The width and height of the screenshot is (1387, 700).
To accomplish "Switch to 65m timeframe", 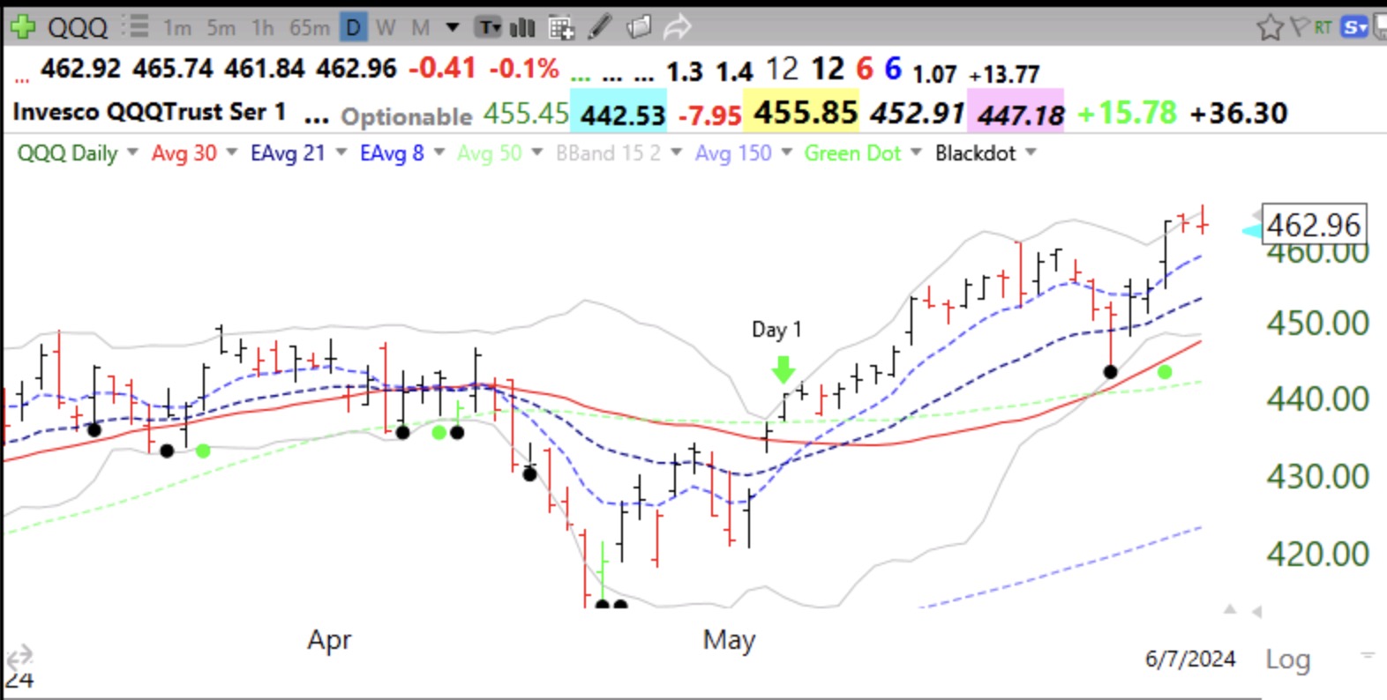I will click(x=310, y=28).
